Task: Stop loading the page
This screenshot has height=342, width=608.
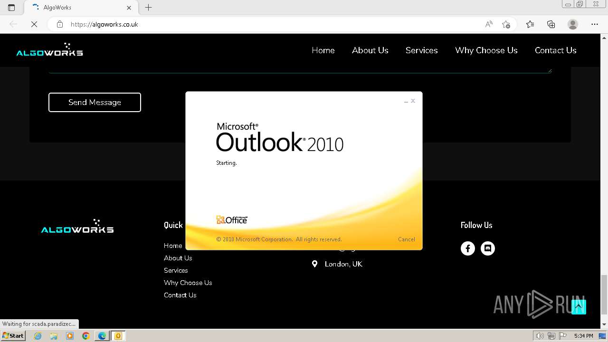Action: point(34,24)
